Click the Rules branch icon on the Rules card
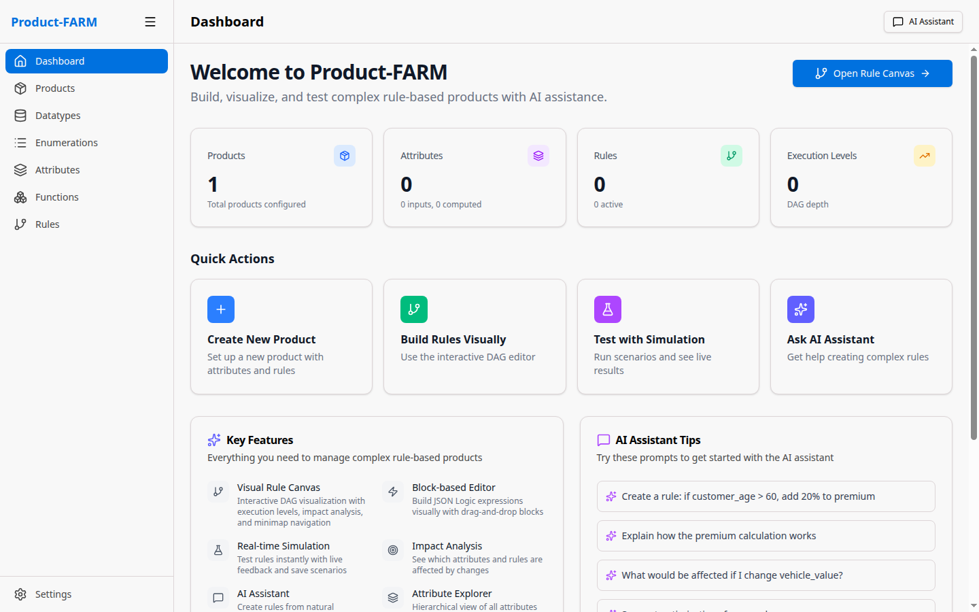The width and height of the screenshot is (979, 612). [x=731, y=156]
